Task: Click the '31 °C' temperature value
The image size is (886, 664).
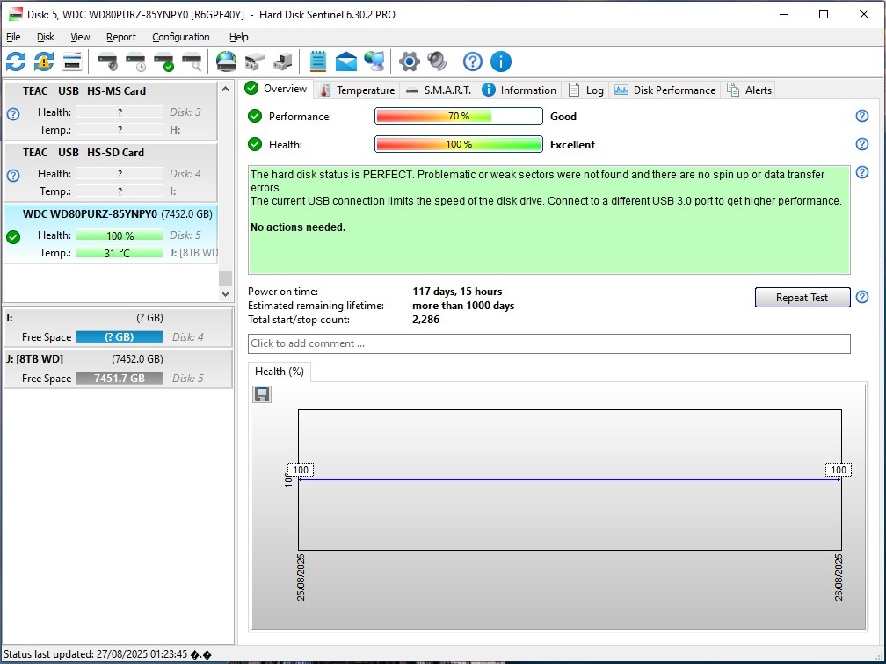Action: point(118,253)
